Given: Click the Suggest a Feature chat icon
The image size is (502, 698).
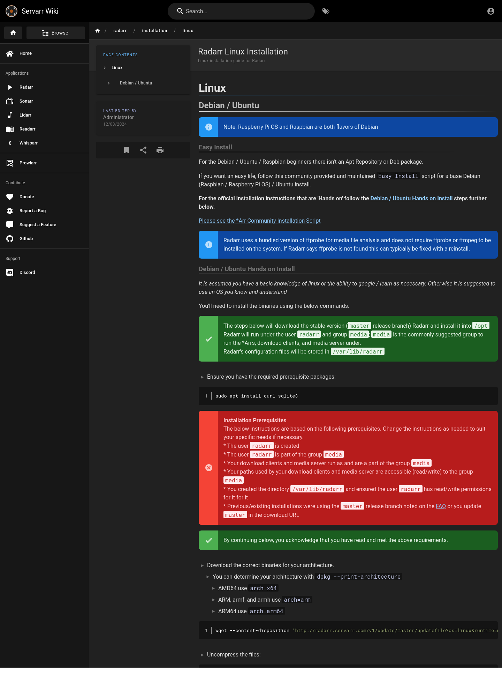Looking at the screenshot, I should click(10, 225).
